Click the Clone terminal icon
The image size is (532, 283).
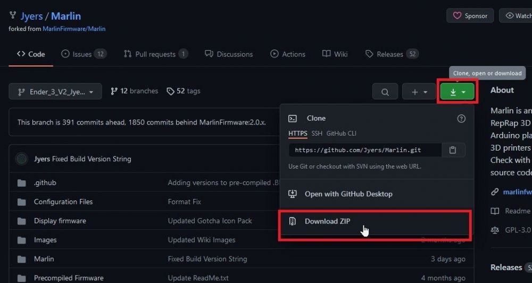[292, 119]
